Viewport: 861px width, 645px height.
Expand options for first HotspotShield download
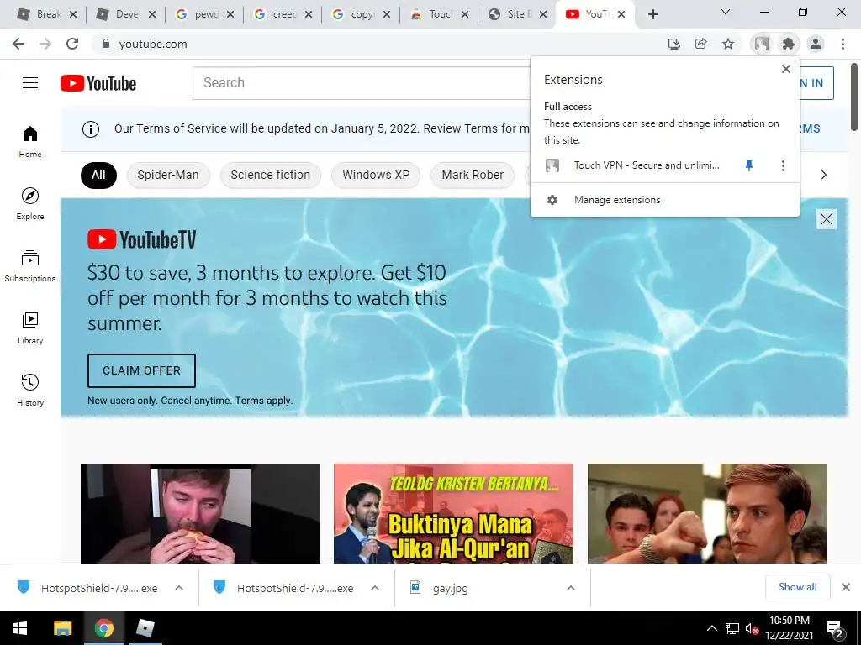pos(179,588)
